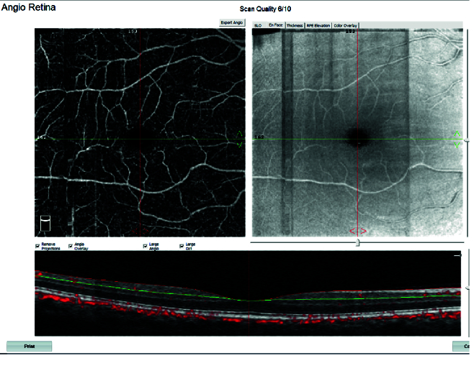The width and height of the screenshot is (474, 376).
Task: Toggle the Large Oct checkbox
Action: click(x=181, y=246)
